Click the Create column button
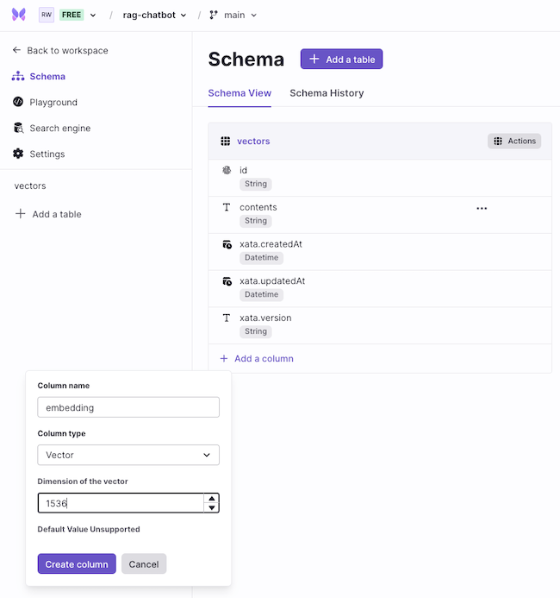 click(77, 563)
